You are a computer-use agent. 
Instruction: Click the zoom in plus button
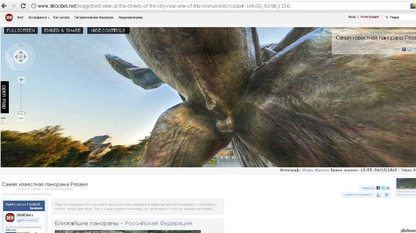point(21,80)
